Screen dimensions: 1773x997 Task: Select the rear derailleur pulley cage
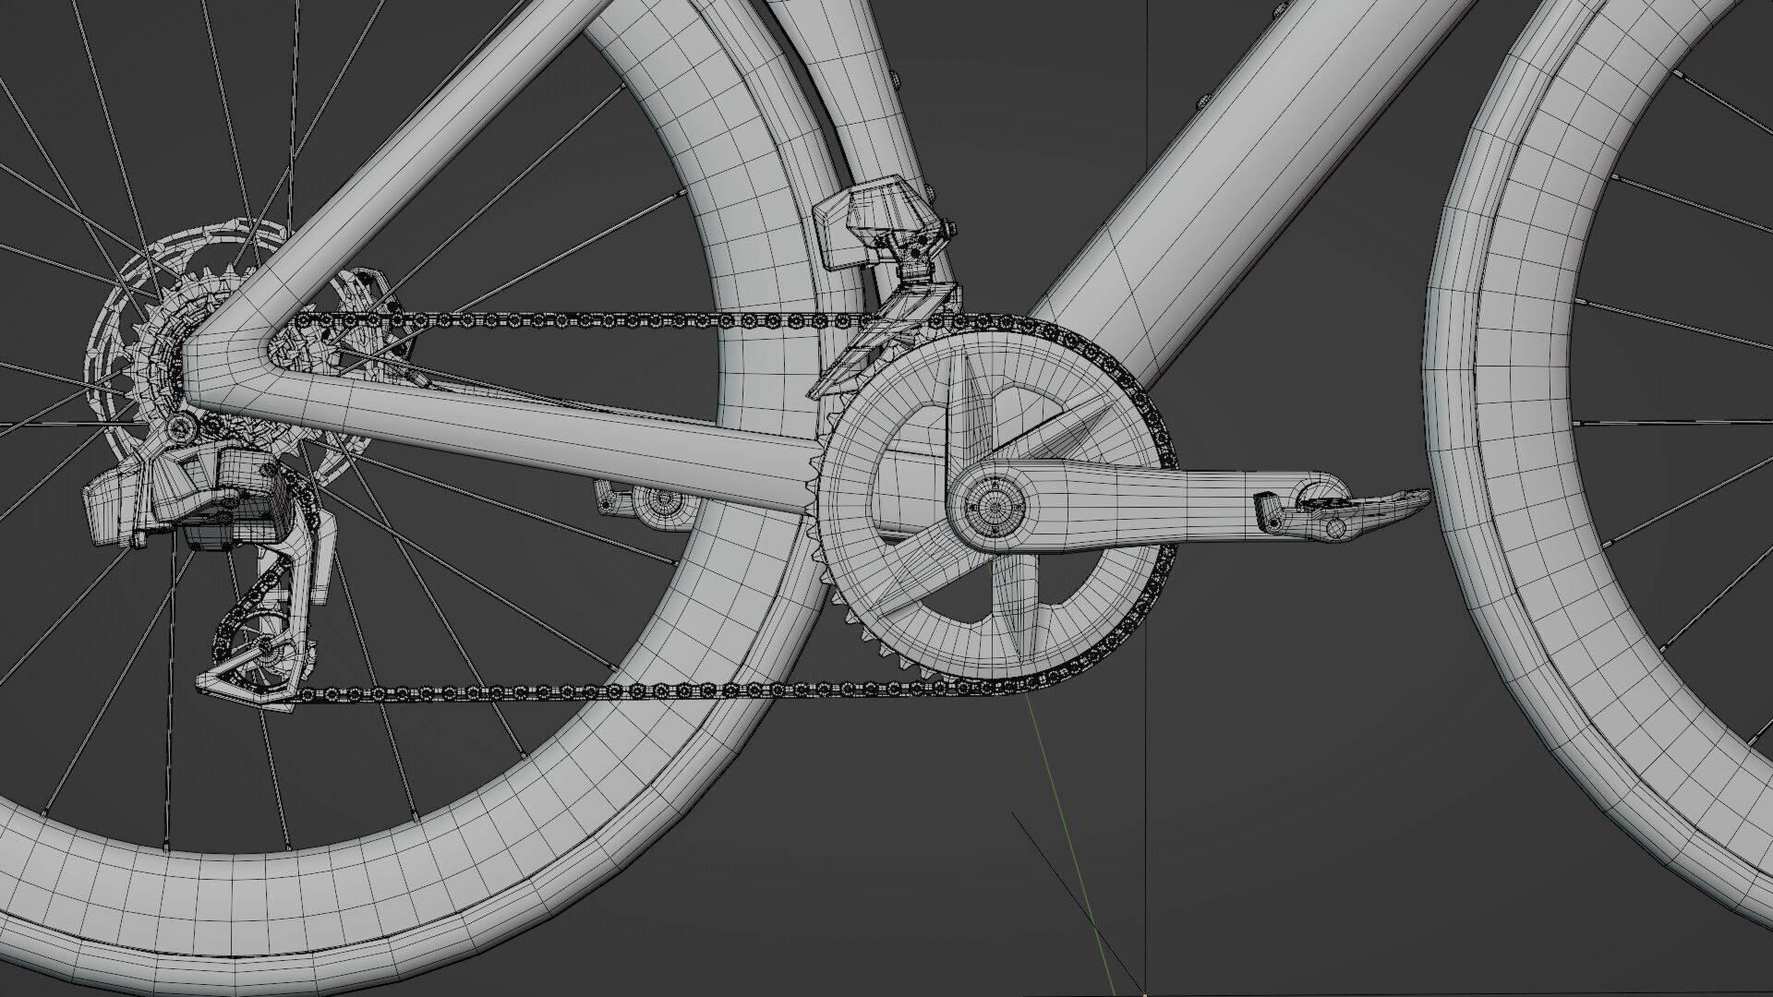268,614
